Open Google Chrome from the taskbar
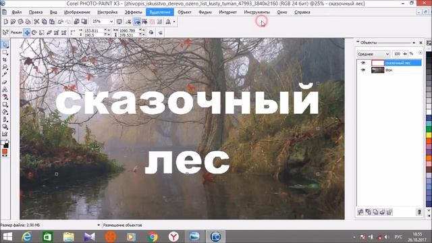Image resolution: width=432 pixels, height=243 pixels. coord(153,237)
